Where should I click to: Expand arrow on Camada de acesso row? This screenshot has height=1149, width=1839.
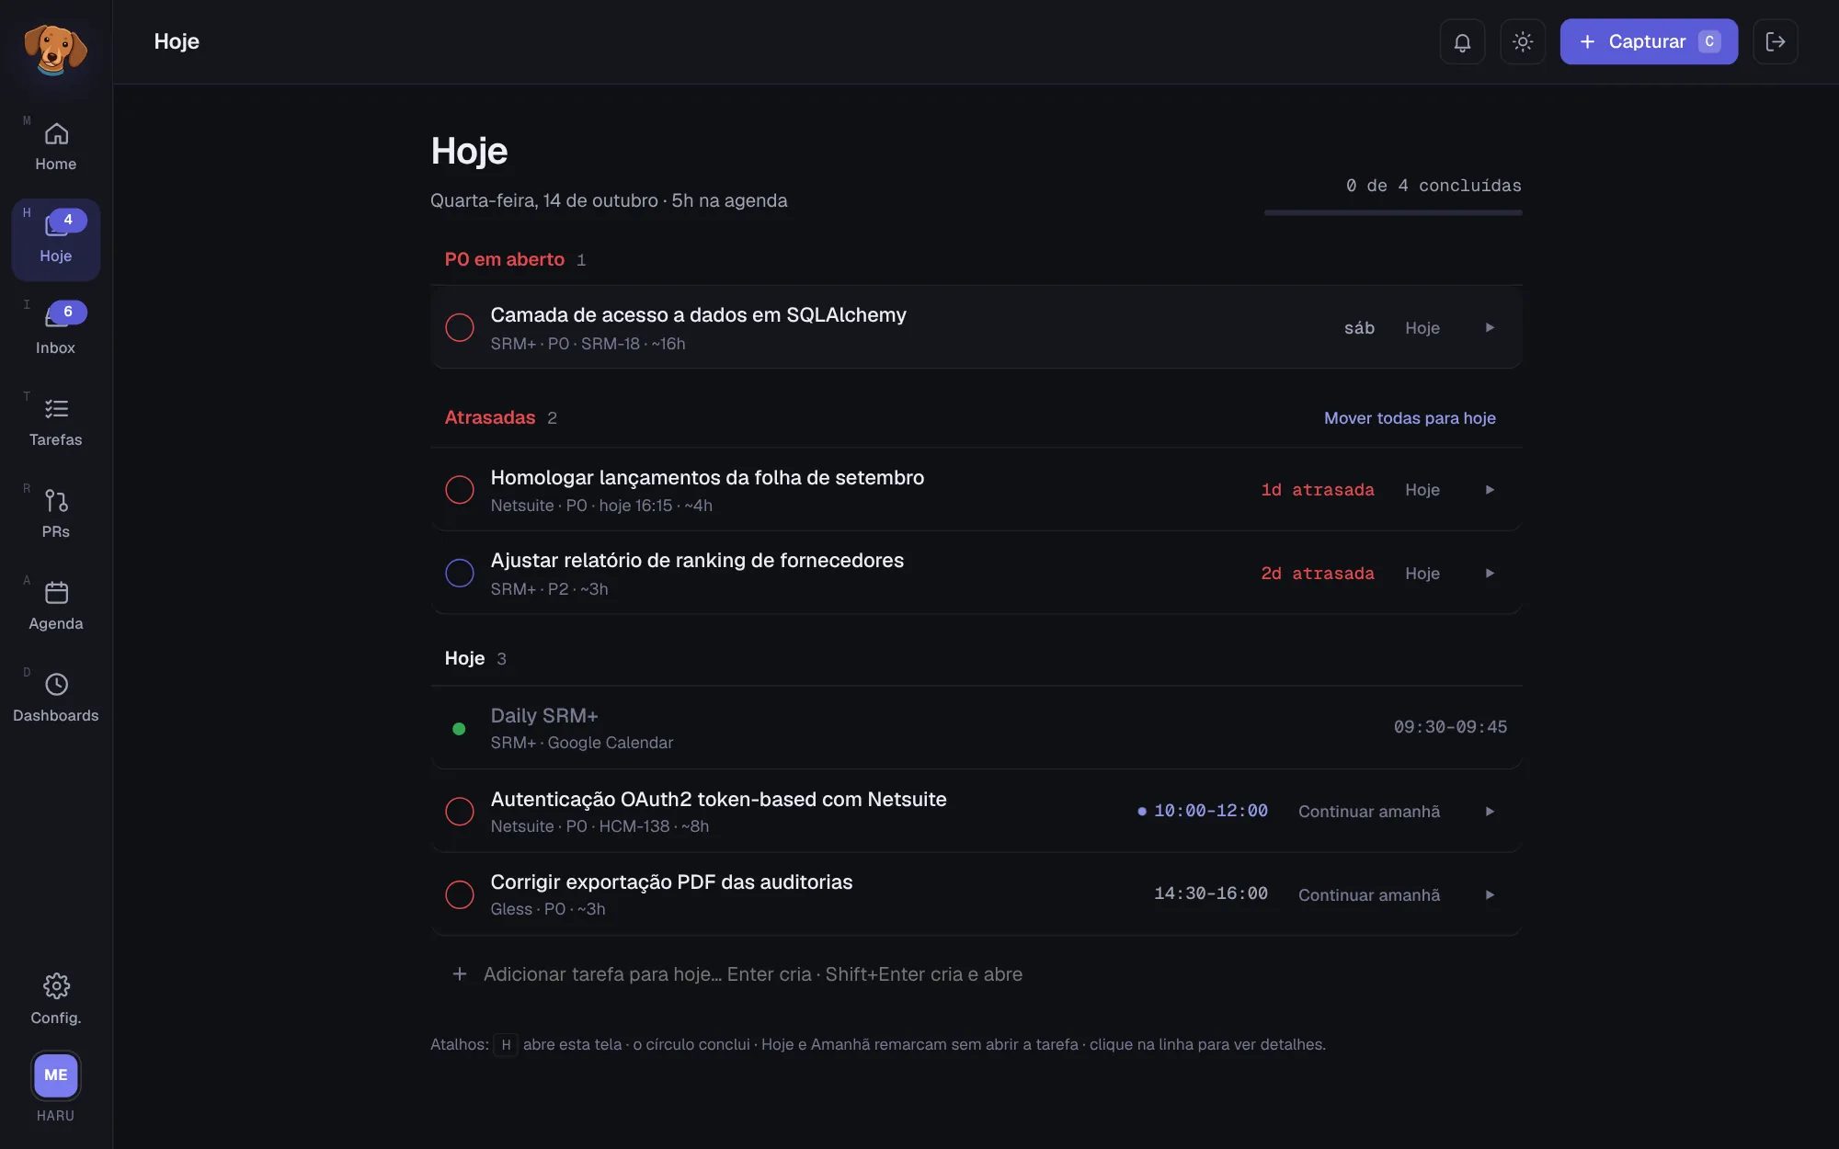(1490, 327)
